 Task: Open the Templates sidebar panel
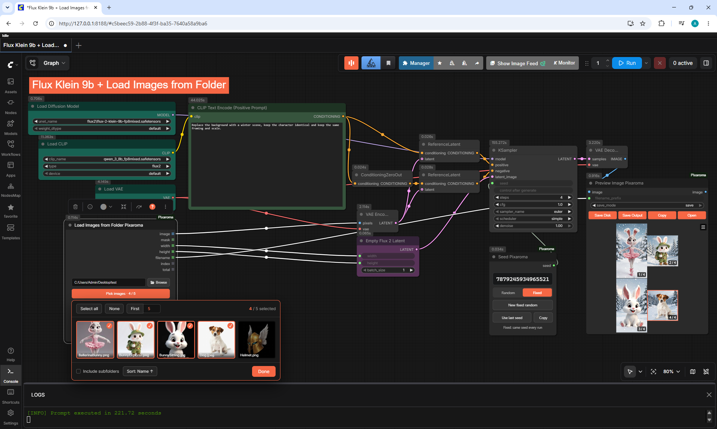(x=11, y=231)
